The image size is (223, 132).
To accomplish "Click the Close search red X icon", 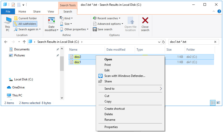I will (145, 20).
